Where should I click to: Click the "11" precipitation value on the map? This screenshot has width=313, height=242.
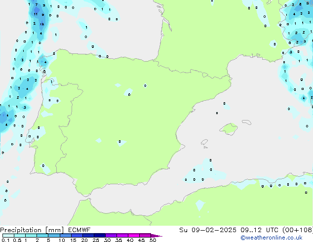coord(36,14)
